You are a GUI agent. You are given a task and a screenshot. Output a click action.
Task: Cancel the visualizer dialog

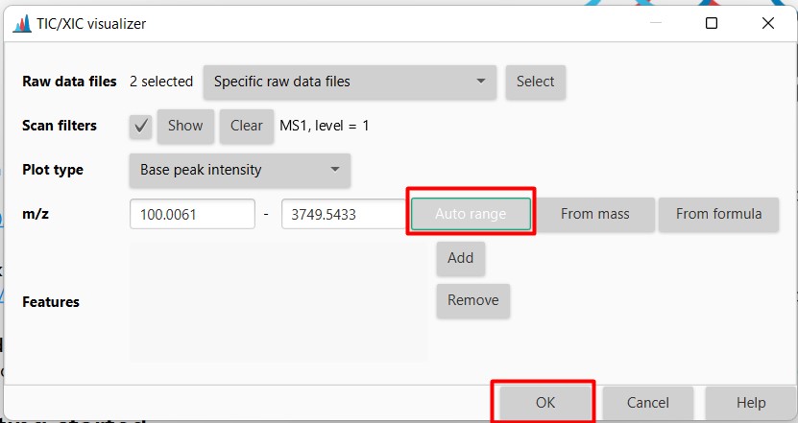pos(647,403)
